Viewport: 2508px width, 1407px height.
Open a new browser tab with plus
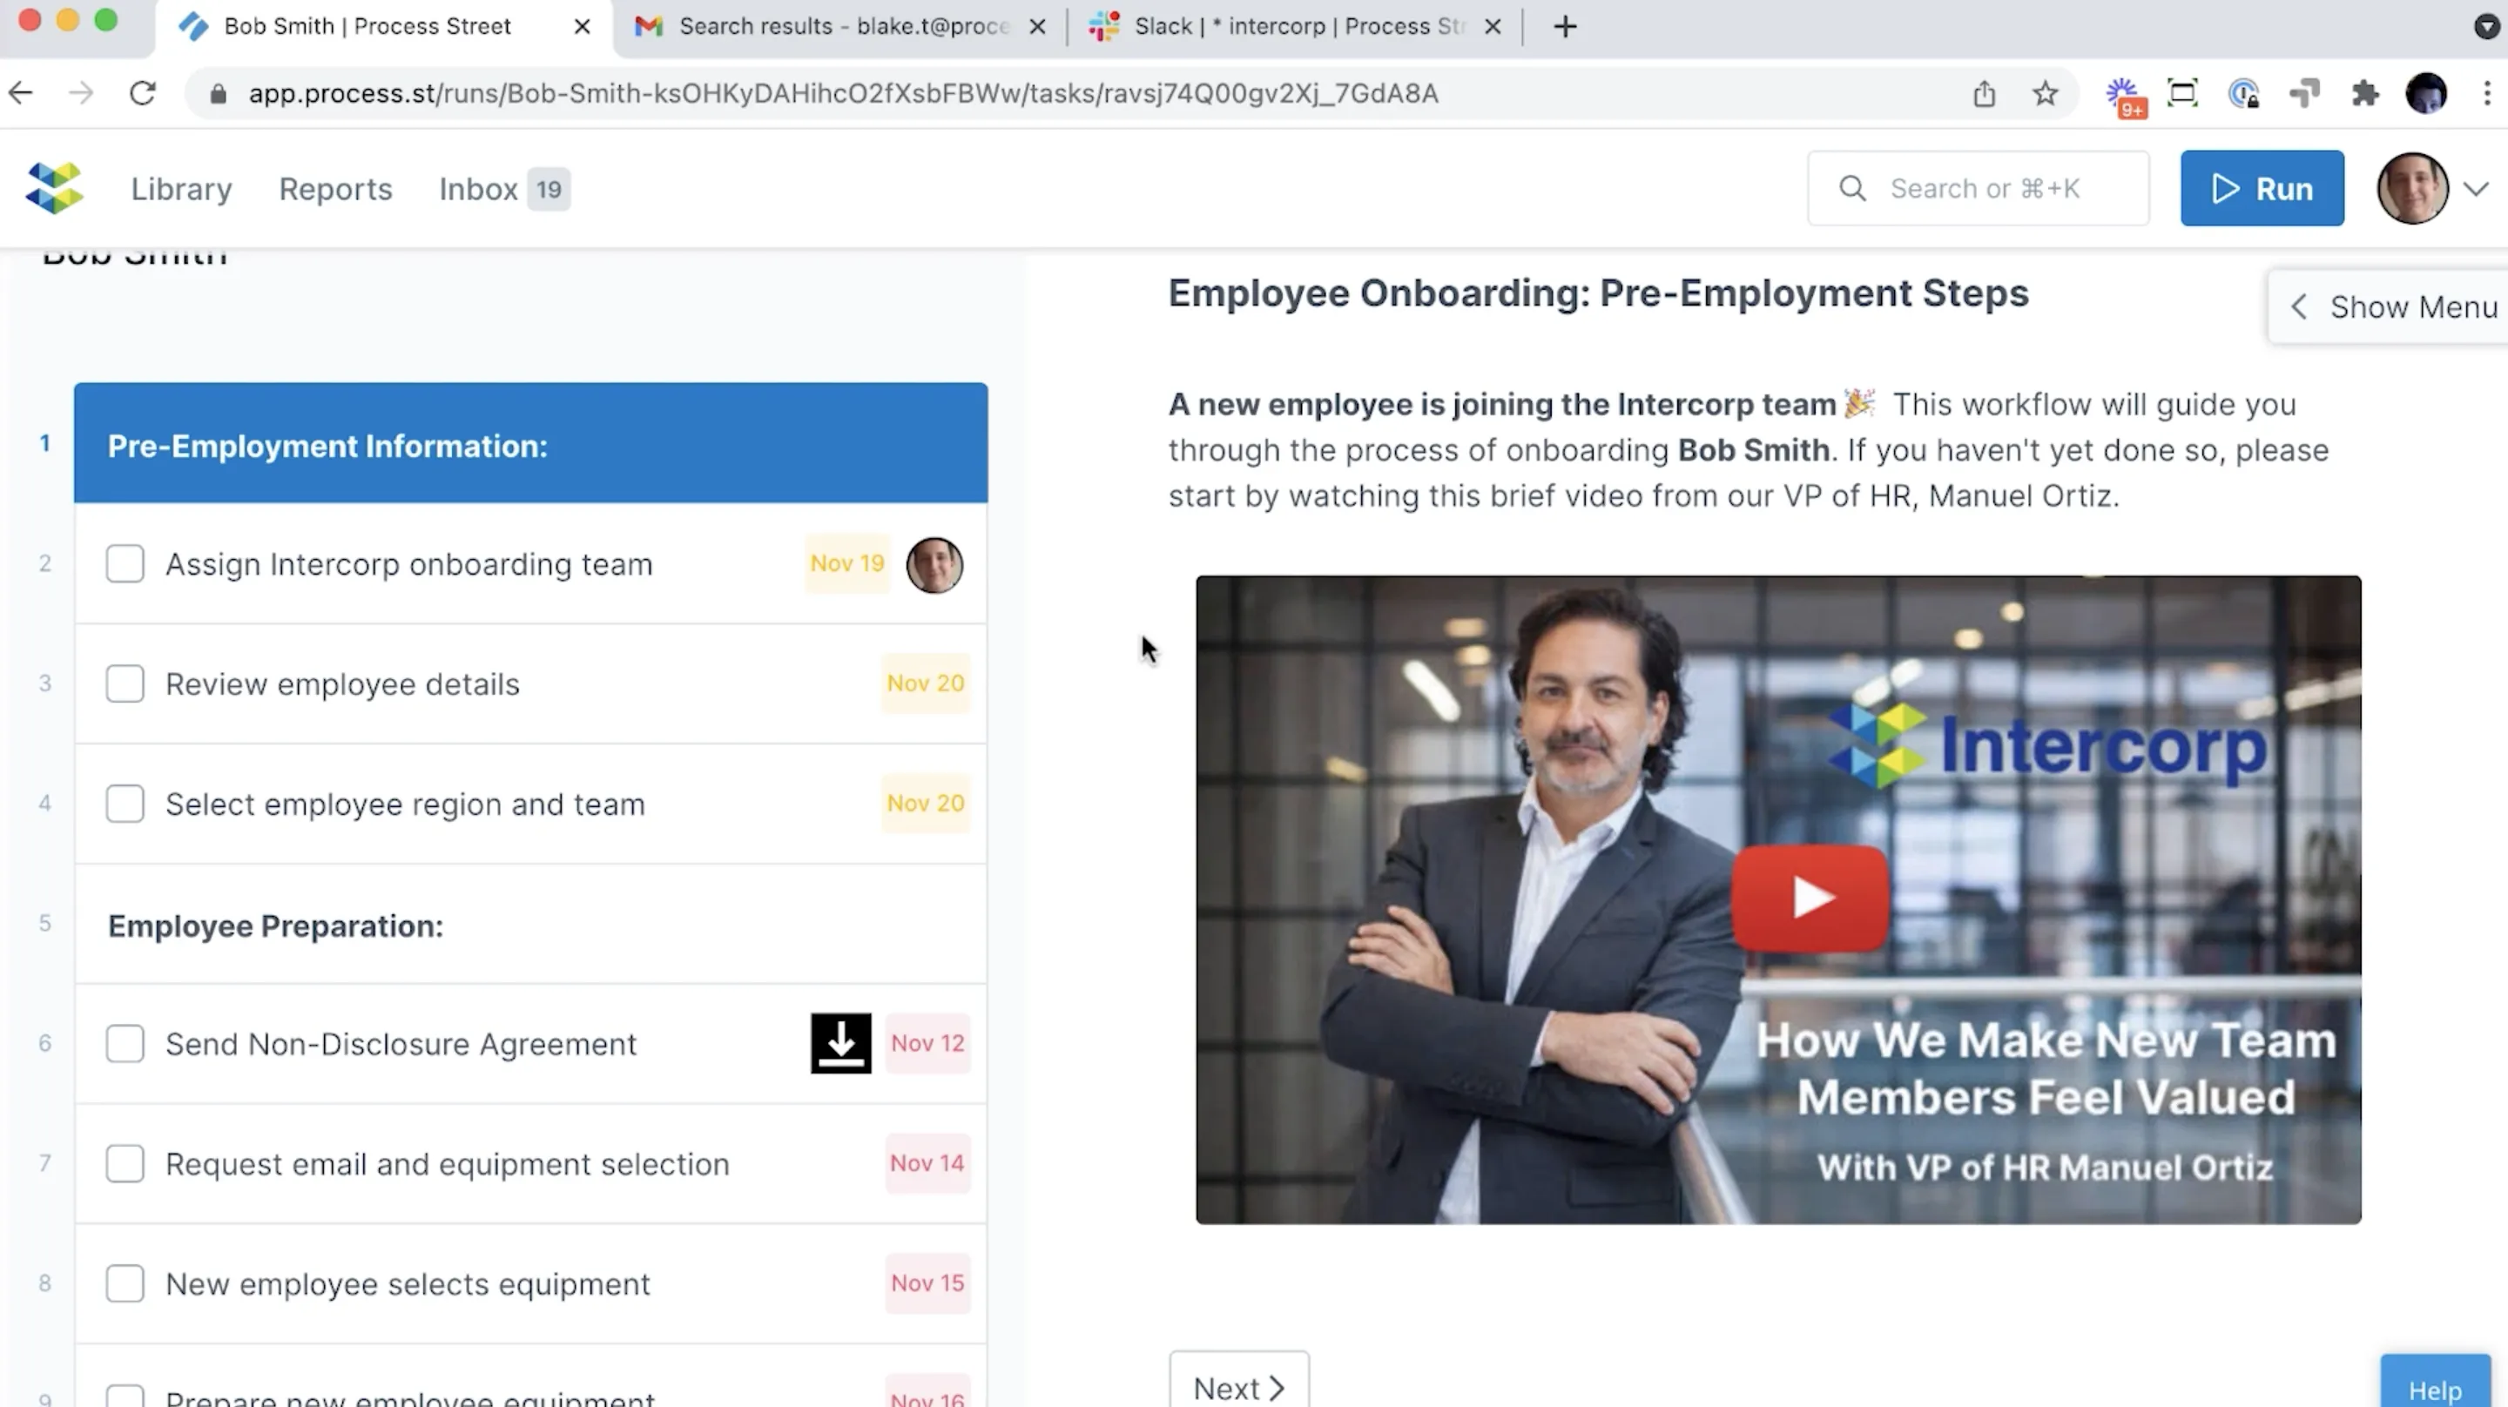(1565, 26)
